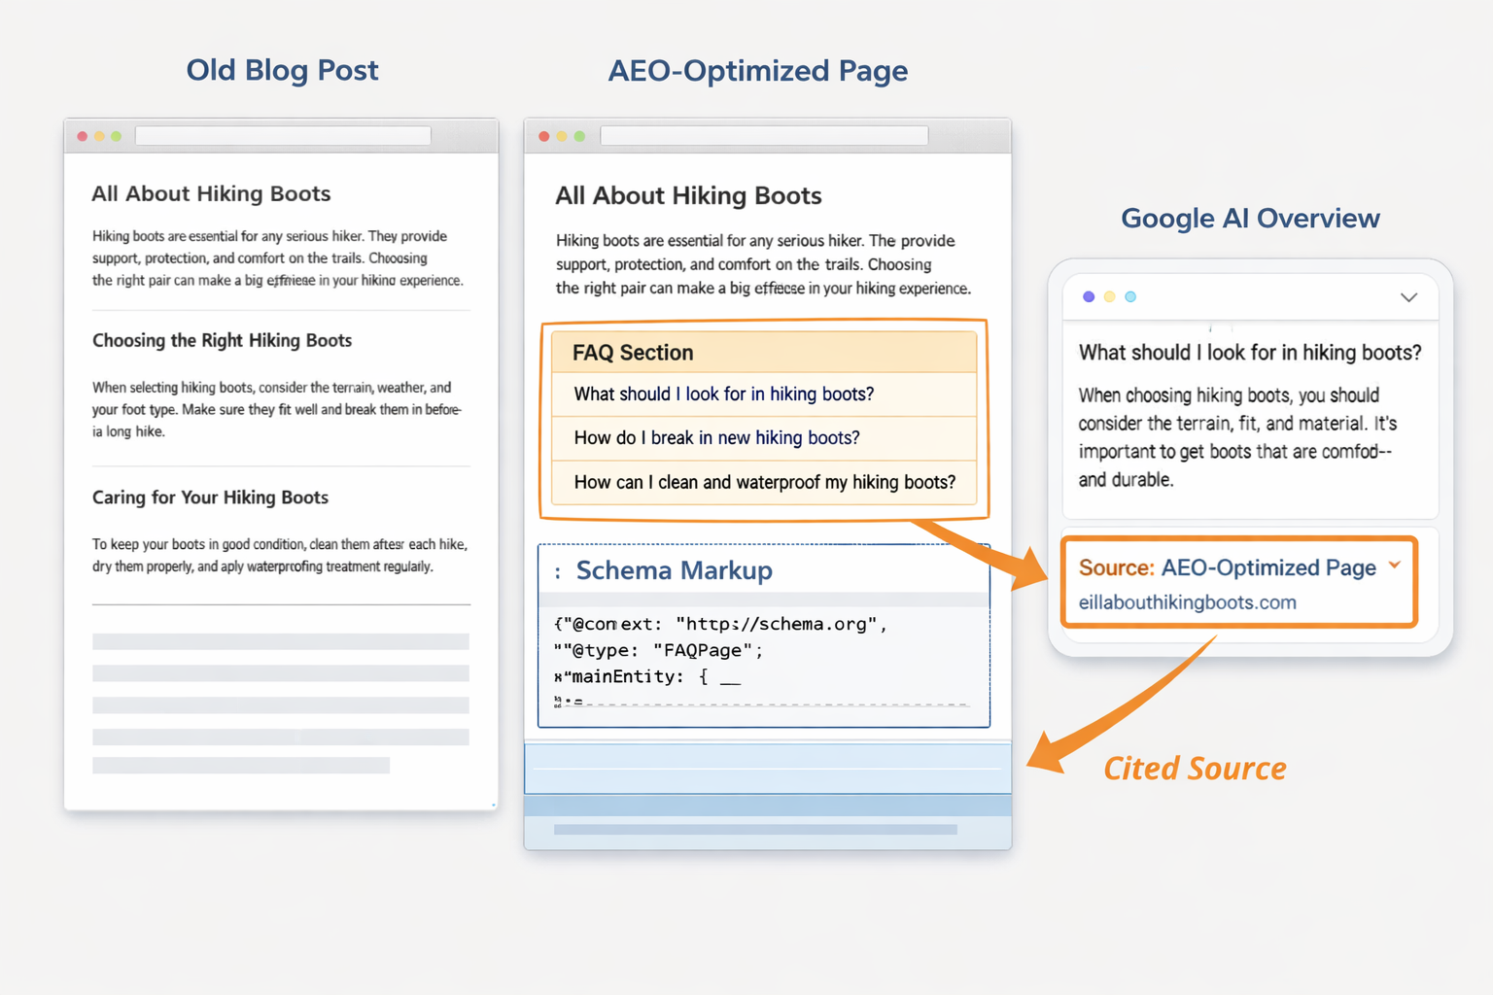Click the 'Caring for Your Hiking Boots' heading
Screen dimensions: 1493x995
click(x=210, y=497)
